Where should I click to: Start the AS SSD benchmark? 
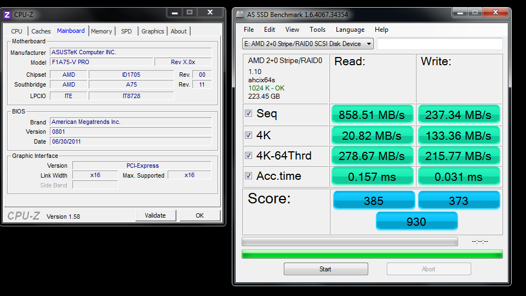click(325, 269)
